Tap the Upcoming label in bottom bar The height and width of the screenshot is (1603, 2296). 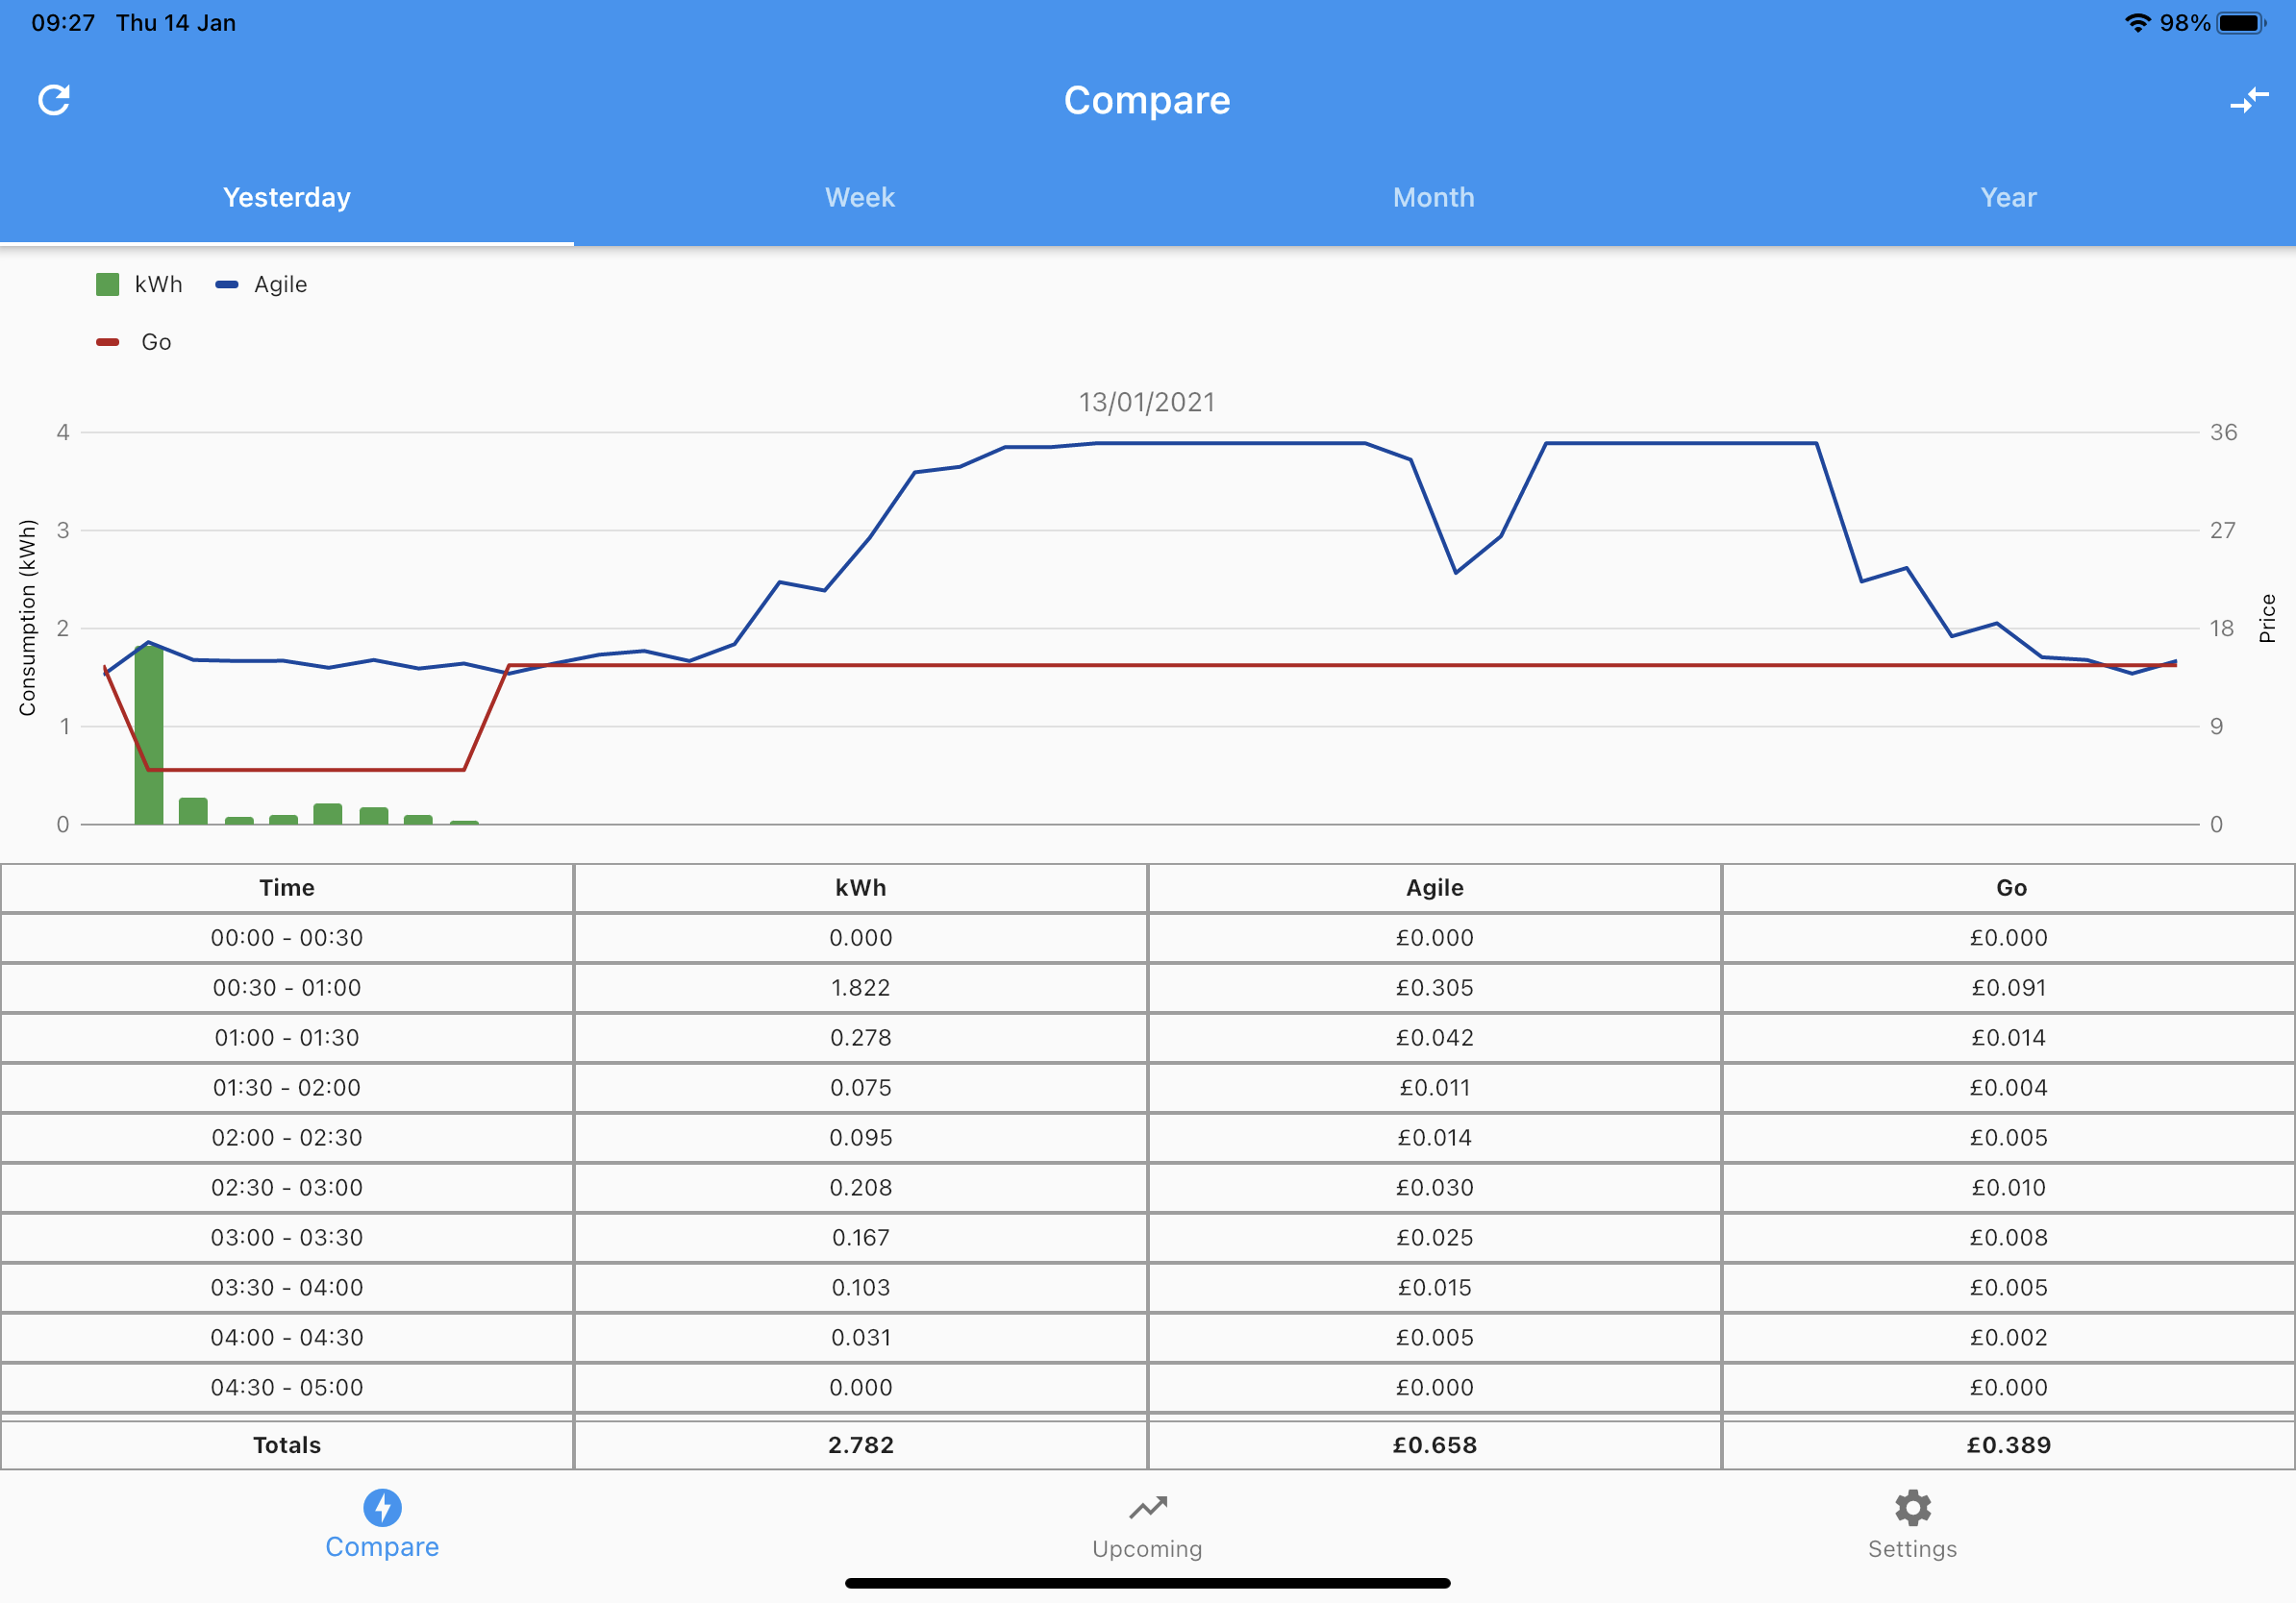pos(1148,1548)
